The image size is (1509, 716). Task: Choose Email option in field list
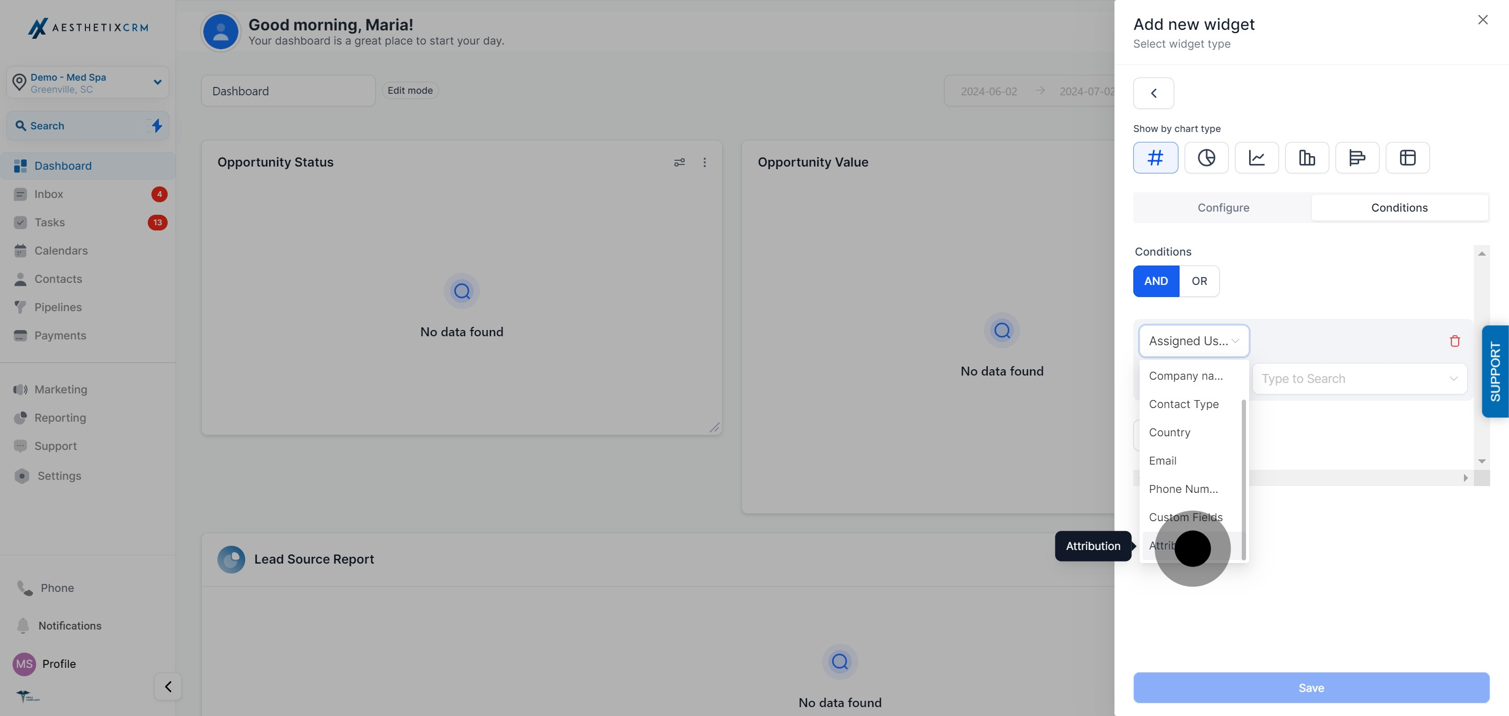click(1162, 461)
